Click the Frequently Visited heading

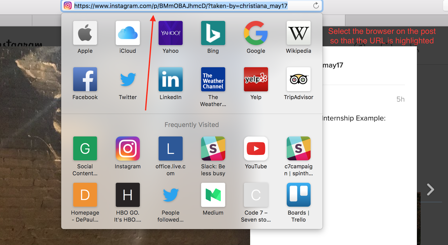[x=192, y=125]
